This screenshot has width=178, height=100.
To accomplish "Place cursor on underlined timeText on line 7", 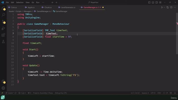I will [51, 34].
